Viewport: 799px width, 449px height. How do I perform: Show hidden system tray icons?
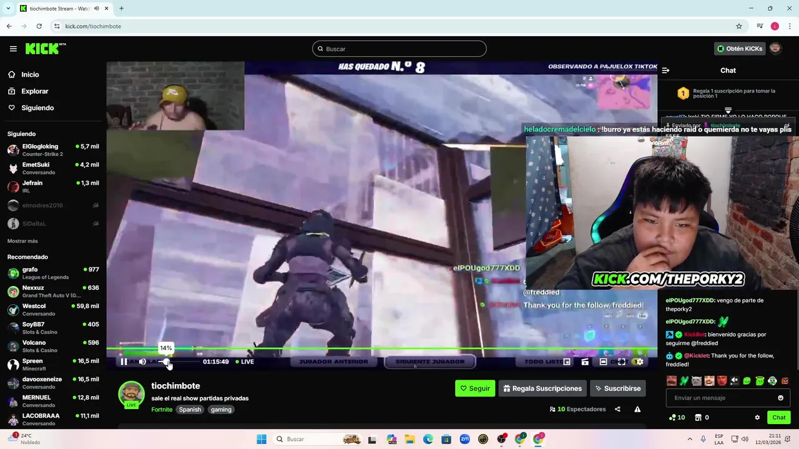(690, 439)
